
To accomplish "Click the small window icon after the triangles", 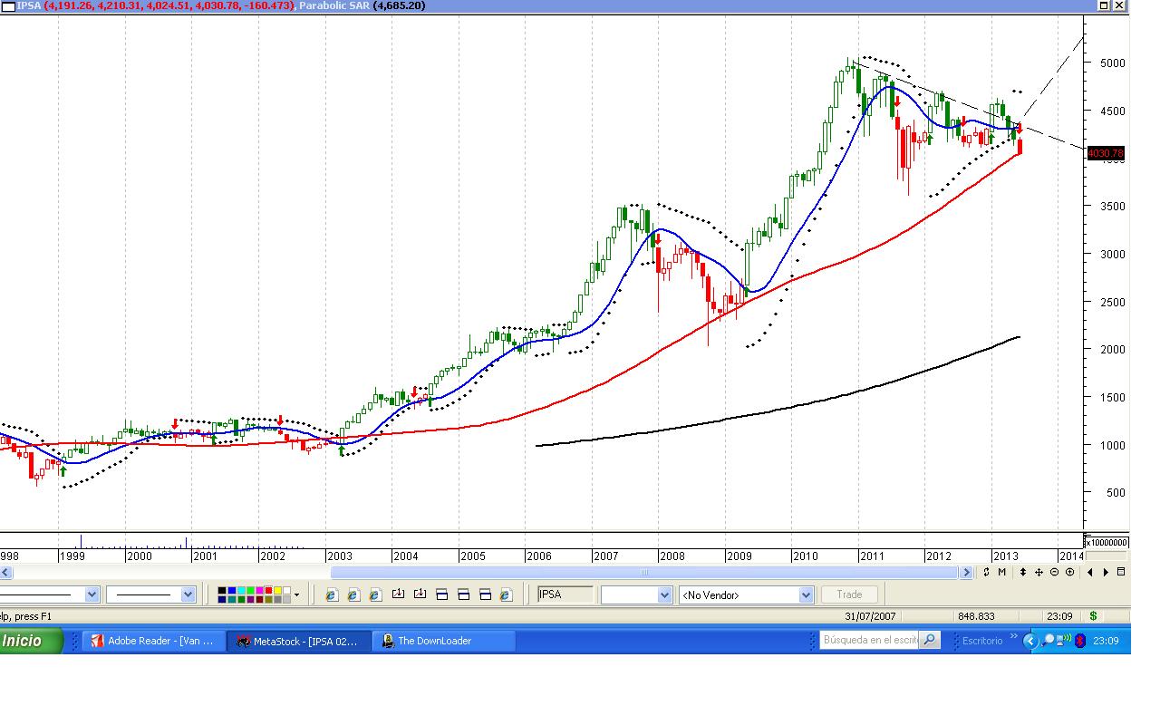I will click(1121, 572).
